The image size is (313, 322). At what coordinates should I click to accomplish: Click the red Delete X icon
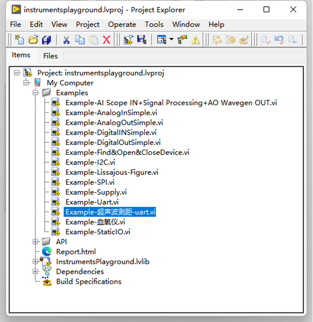tap(107, 40)
